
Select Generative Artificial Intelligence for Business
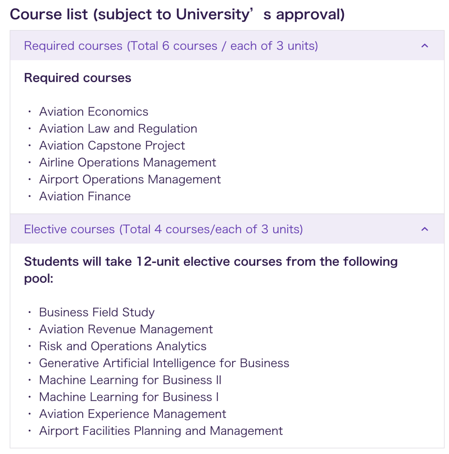[x=164, y=363]
